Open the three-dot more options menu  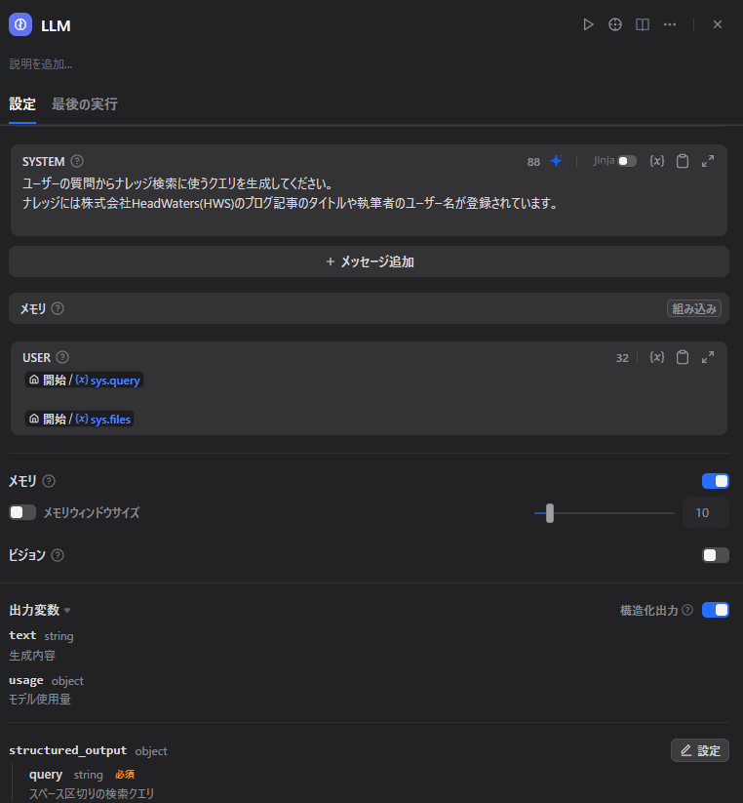pos(669,24)
